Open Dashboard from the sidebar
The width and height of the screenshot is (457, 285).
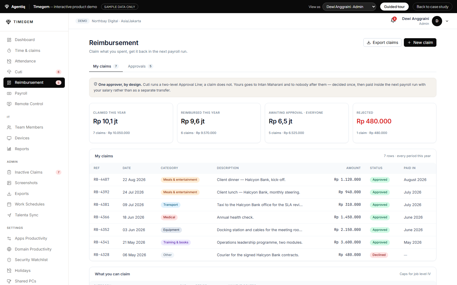(x=34, y=40)
